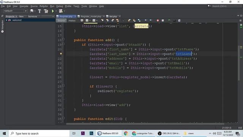
Task: Click the Debug Project toolbar icon
Action: click(61, 11)
